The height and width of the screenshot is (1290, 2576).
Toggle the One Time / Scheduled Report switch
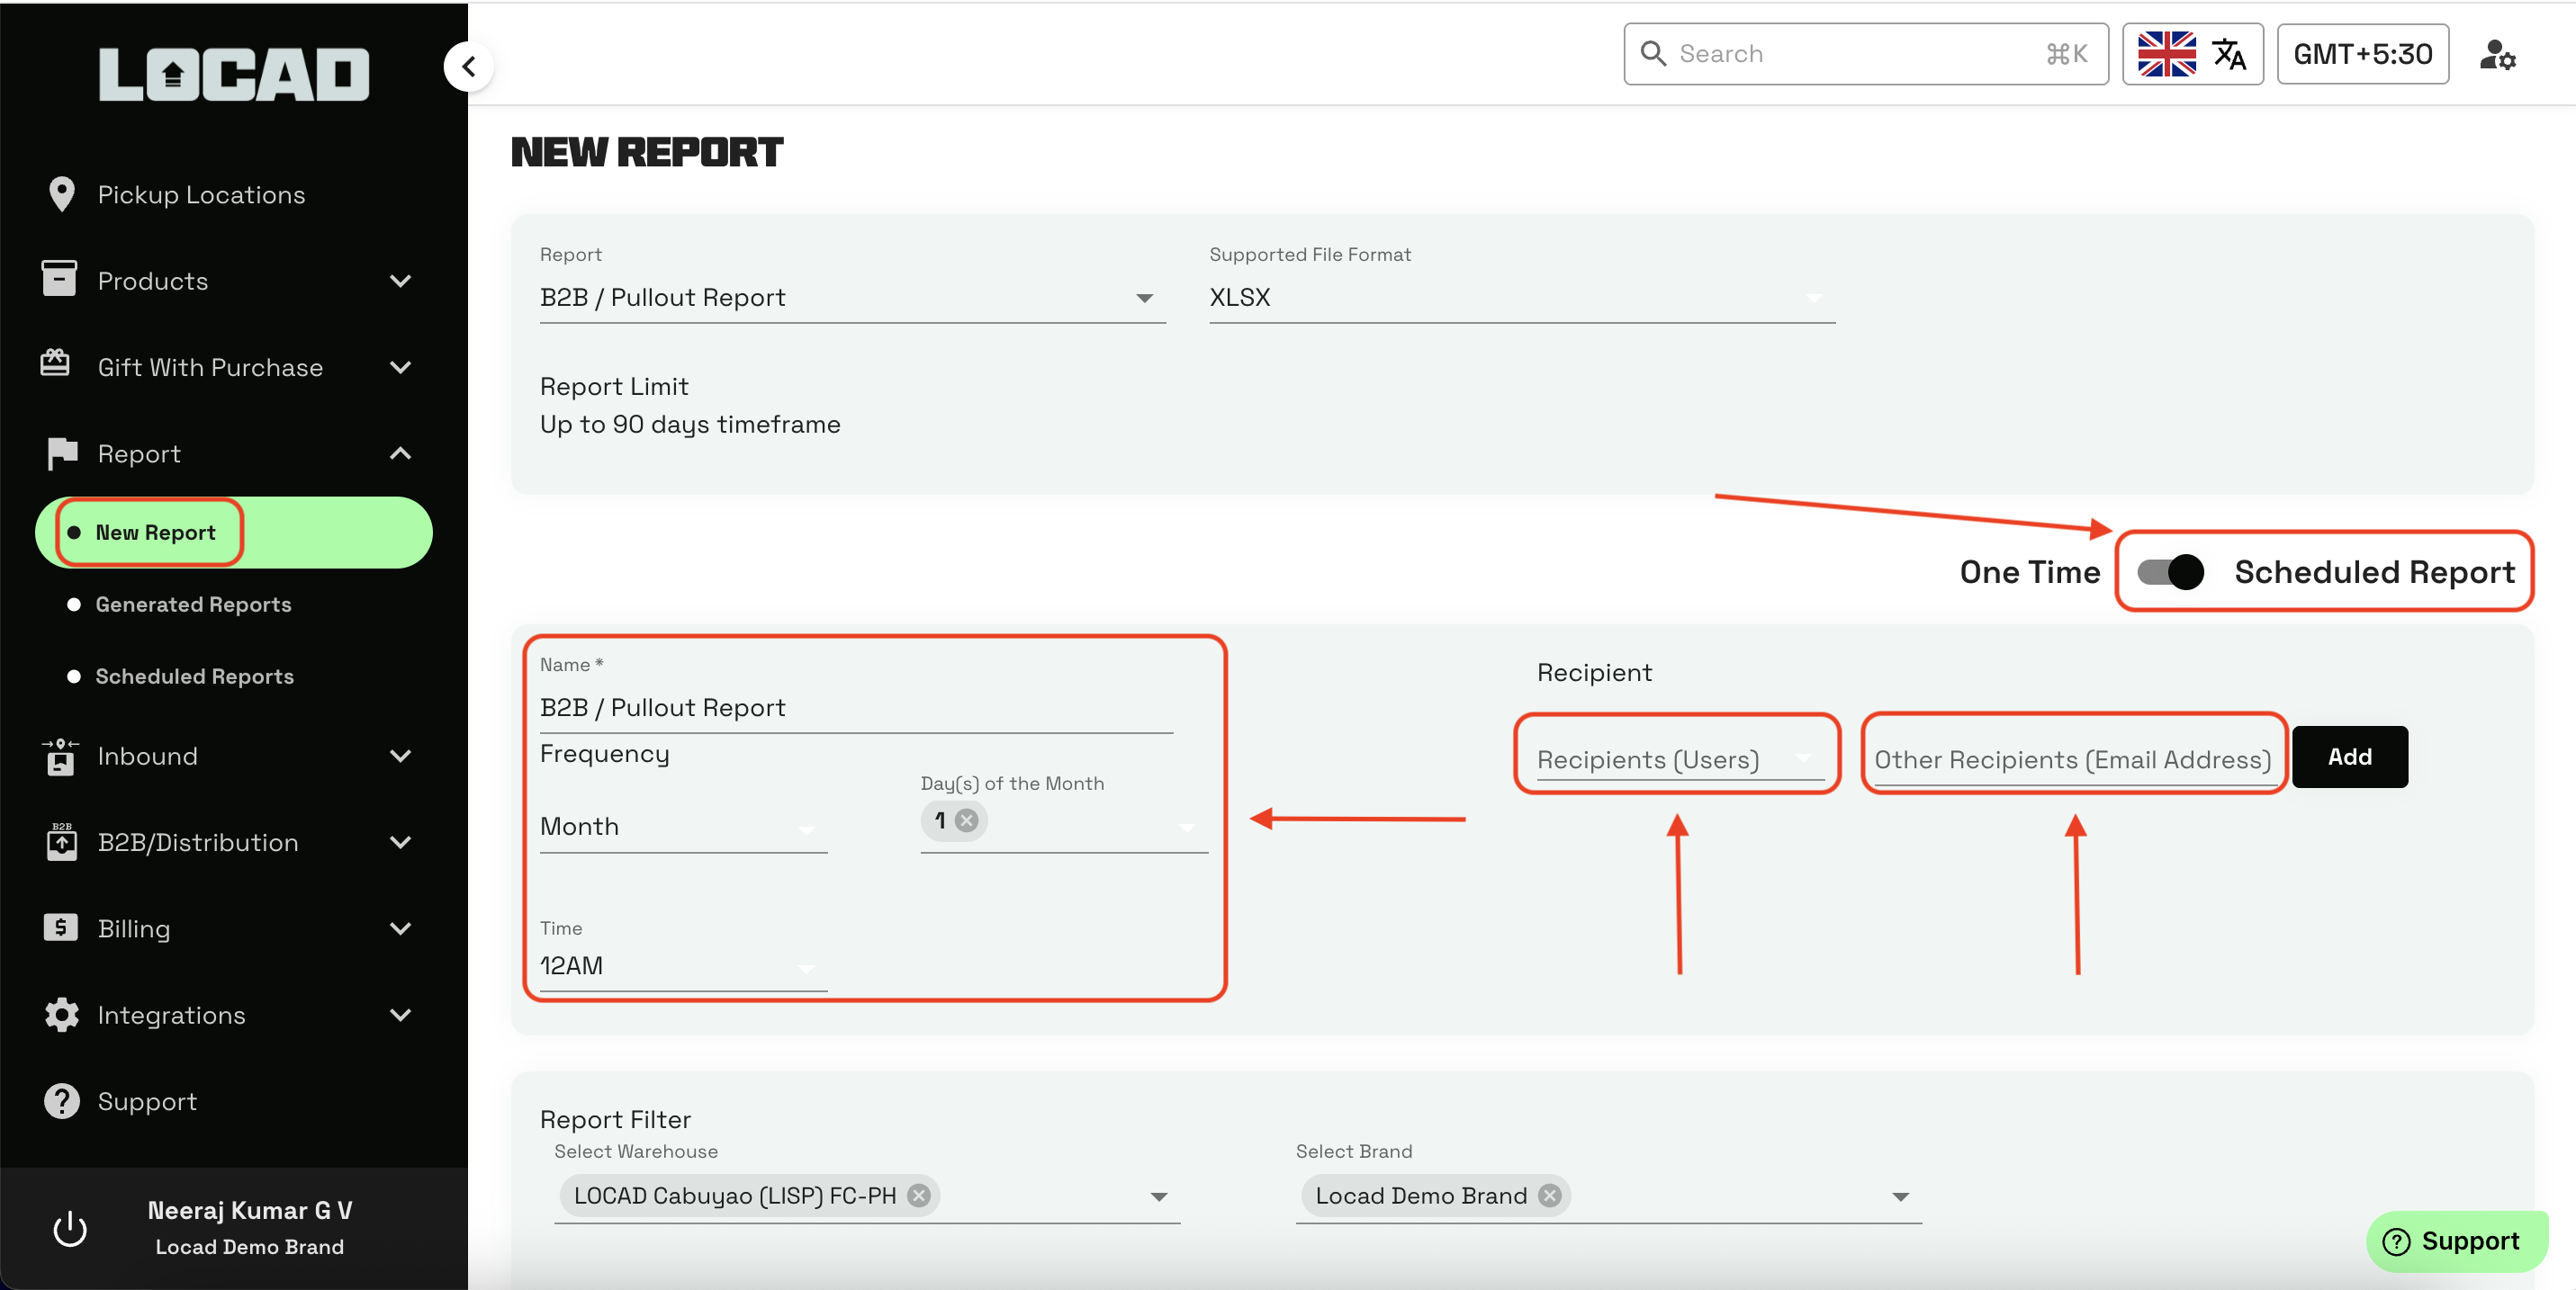tap(2170, 572)
